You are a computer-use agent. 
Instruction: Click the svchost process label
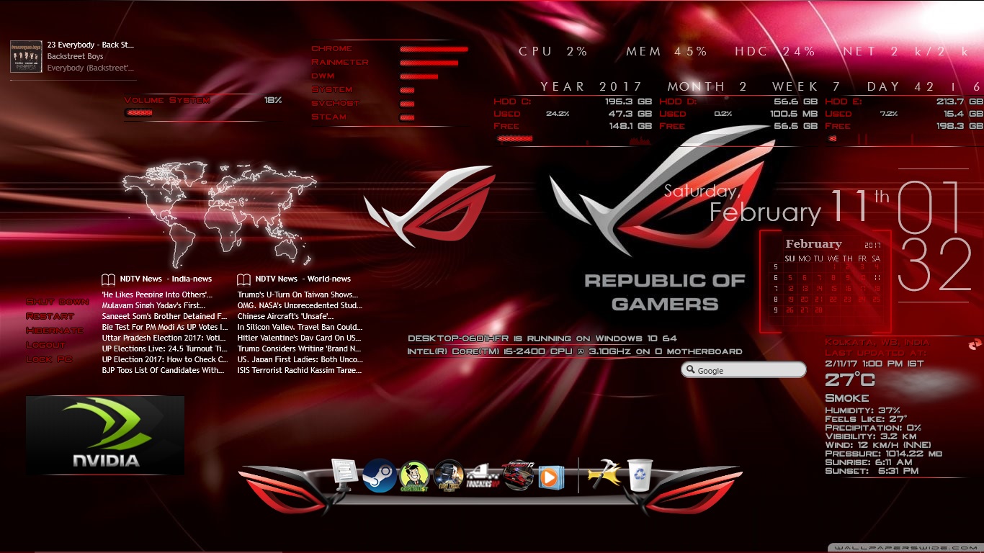click(335, 103)
